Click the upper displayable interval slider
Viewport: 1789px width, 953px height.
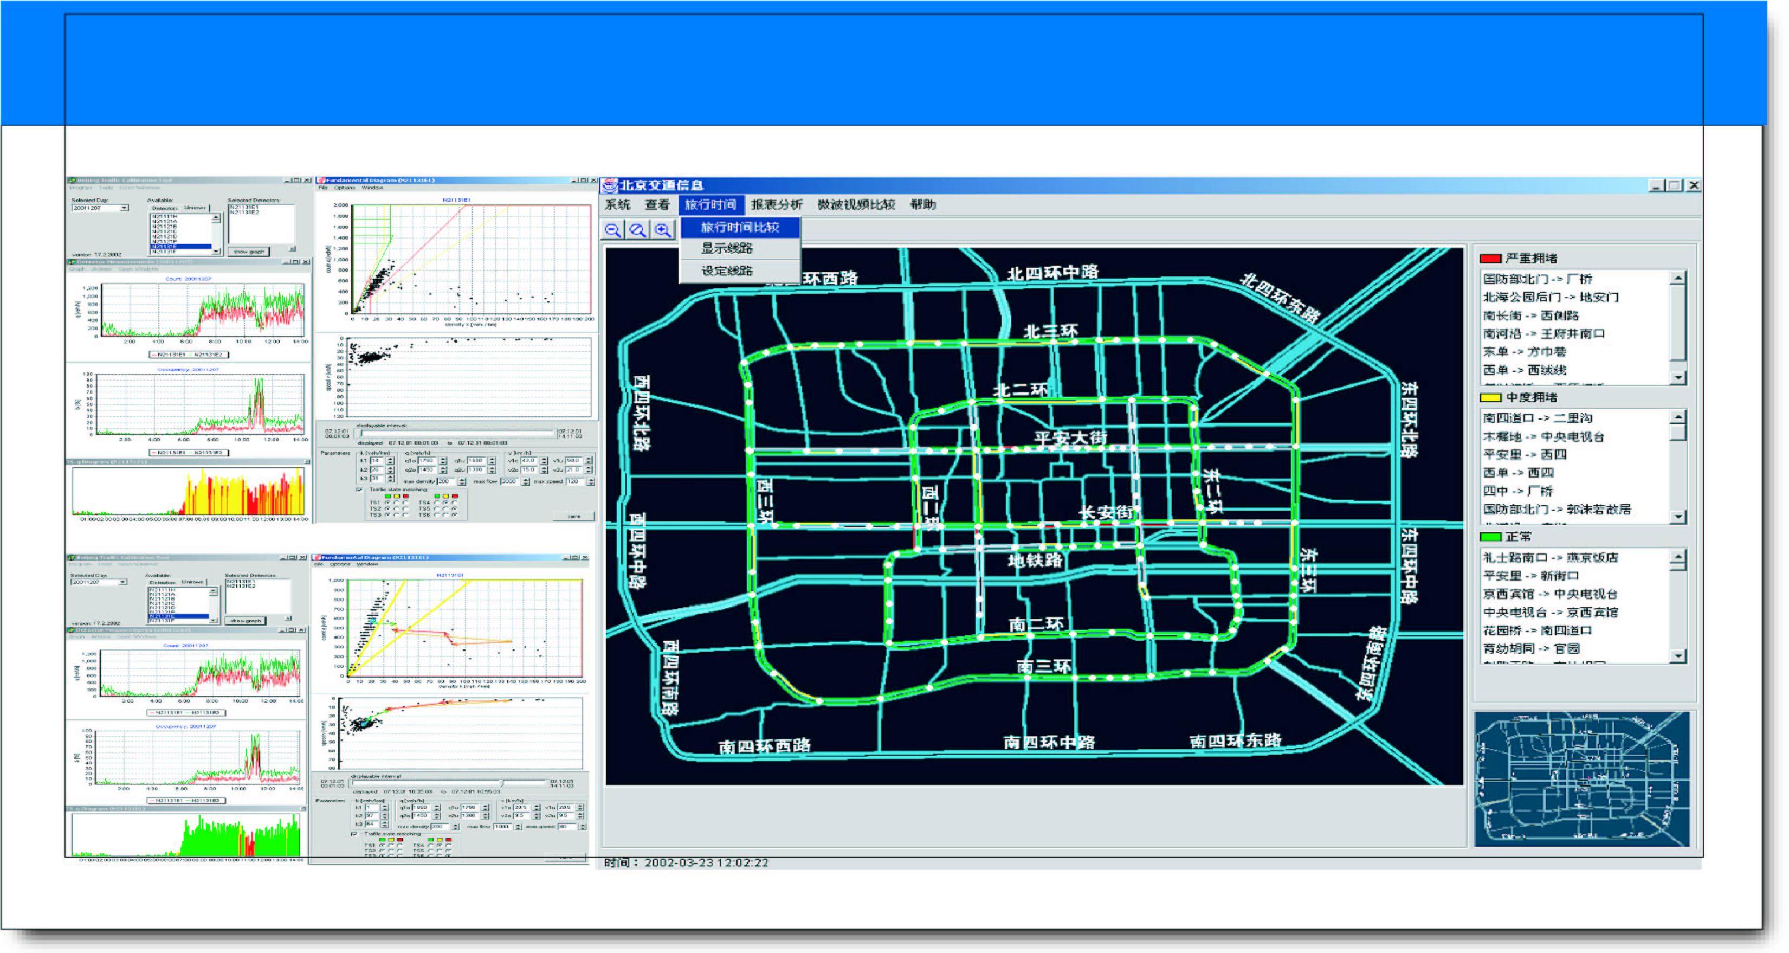point(457,434)
